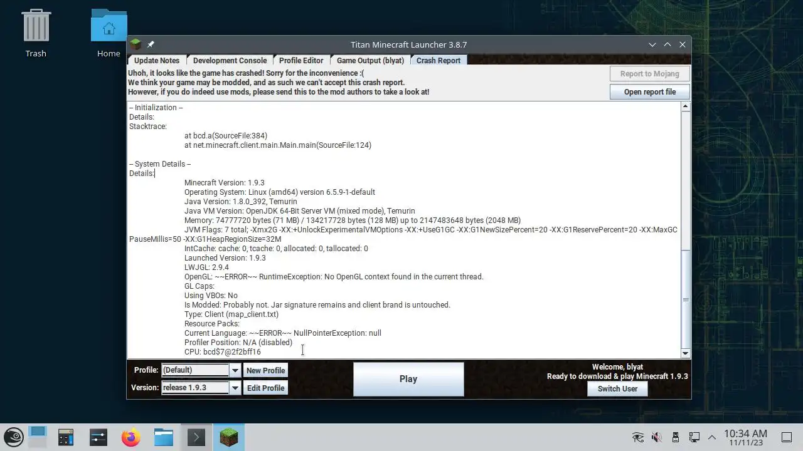This screenshot has height=451, width=803.
Task: Click the Open report file button
Action: pos(650,91)
